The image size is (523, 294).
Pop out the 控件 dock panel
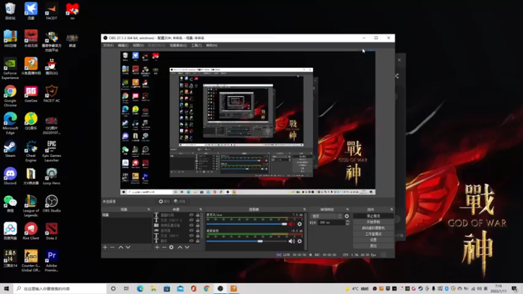392,209
